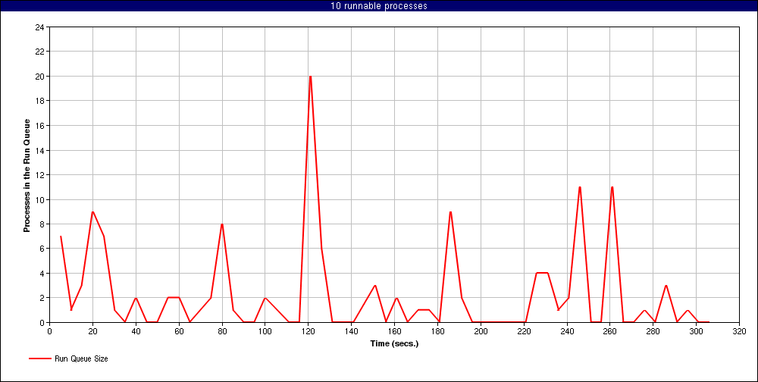
Task: Click the peak of 11 near 246 seconds
Action: coord(579,187)
